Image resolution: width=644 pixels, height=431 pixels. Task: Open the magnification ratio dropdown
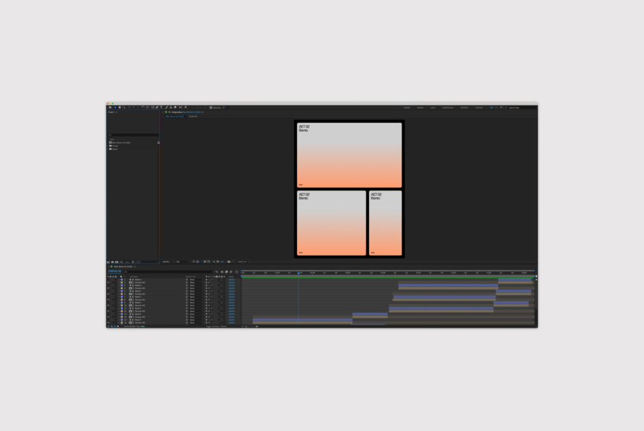click(x=166, y=262)
